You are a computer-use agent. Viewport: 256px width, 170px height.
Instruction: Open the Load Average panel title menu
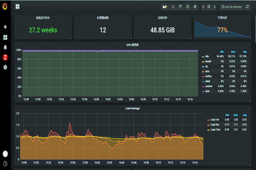click(132, 108)
